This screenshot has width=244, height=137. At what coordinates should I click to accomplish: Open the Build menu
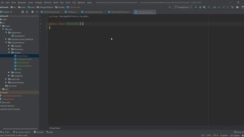coord(56,3)
